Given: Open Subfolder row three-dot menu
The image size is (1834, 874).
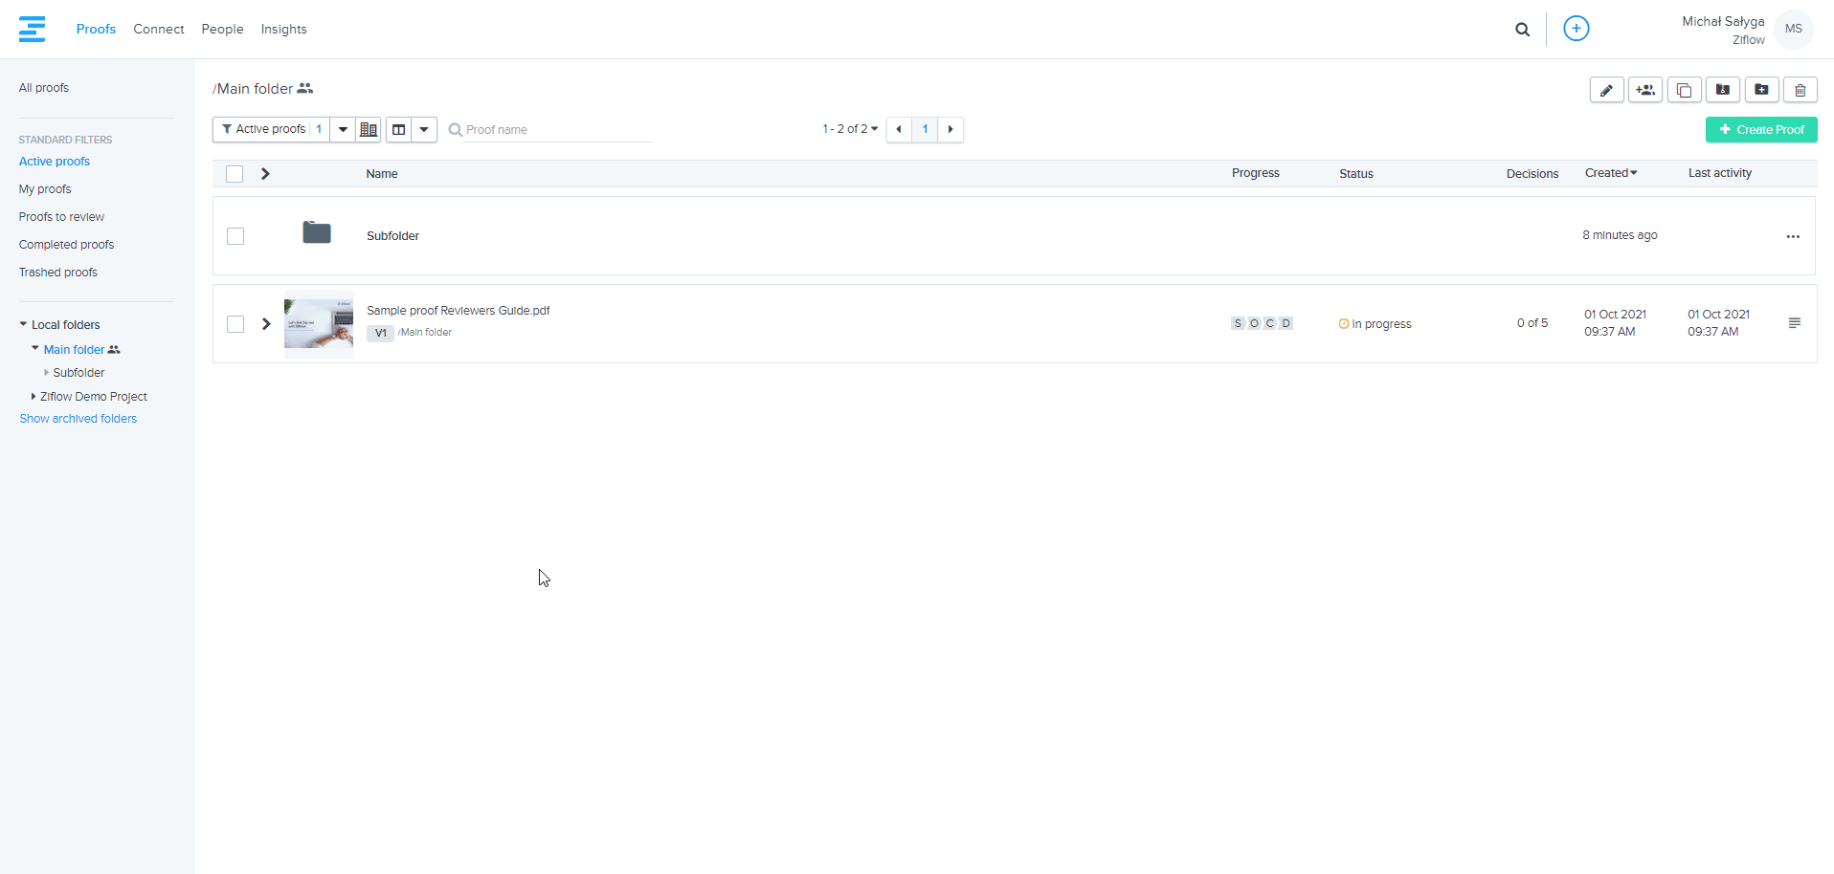Looking at the screenshot, I should [x=1792, y=236].
